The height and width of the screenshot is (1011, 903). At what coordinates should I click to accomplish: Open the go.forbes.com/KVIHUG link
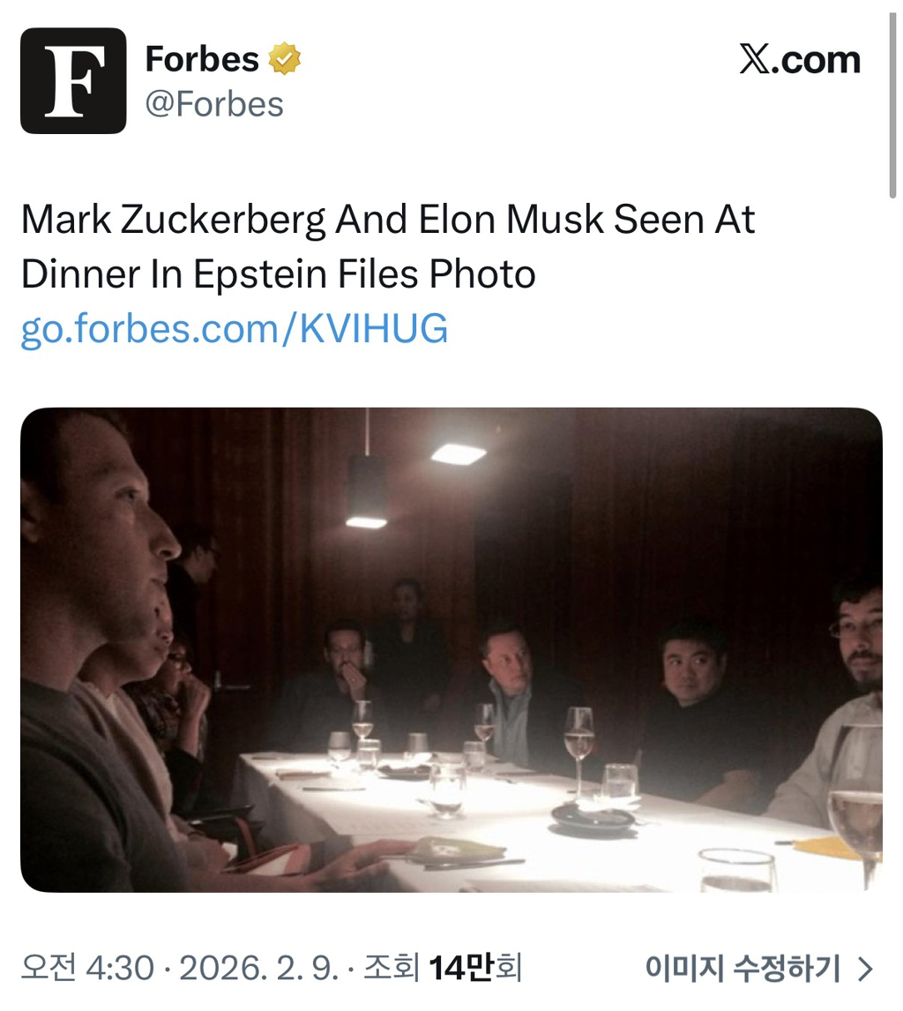pos(234,329)
